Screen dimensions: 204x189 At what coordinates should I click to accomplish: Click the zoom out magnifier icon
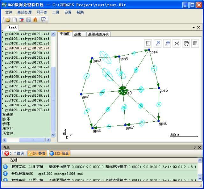[x=158, y=43]
